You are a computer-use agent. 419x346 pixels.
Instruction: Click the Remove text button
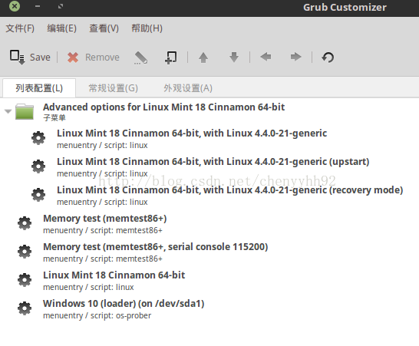(102, 58)
